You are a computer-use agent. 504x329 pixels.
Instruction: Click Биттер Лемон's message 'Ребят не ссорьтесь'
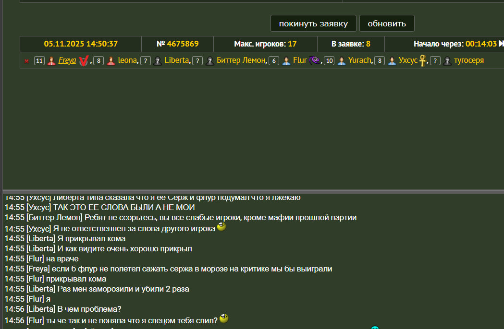click(x=221, y=218)
